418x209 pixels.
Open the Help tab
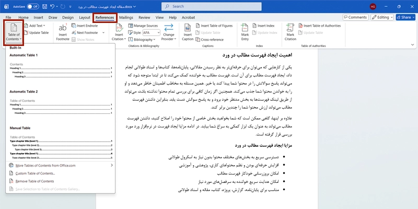173,17
